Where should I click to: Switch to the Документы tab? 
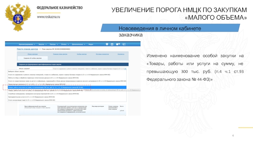coord(121,54)
